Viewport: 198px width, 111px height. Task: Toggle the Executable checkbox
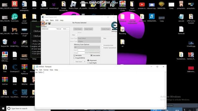tap(91, 55)
